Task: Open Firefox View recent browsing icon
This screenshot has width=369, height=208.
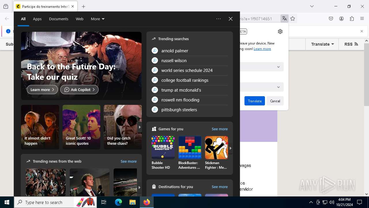Action: (6, 6)
